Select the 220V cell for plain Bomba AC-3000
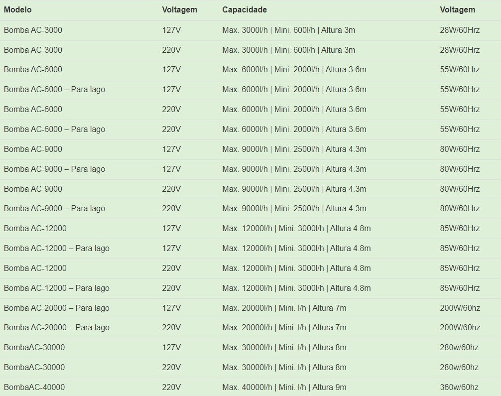The width and height of the screenshot is (501, 396). point(171,50)
